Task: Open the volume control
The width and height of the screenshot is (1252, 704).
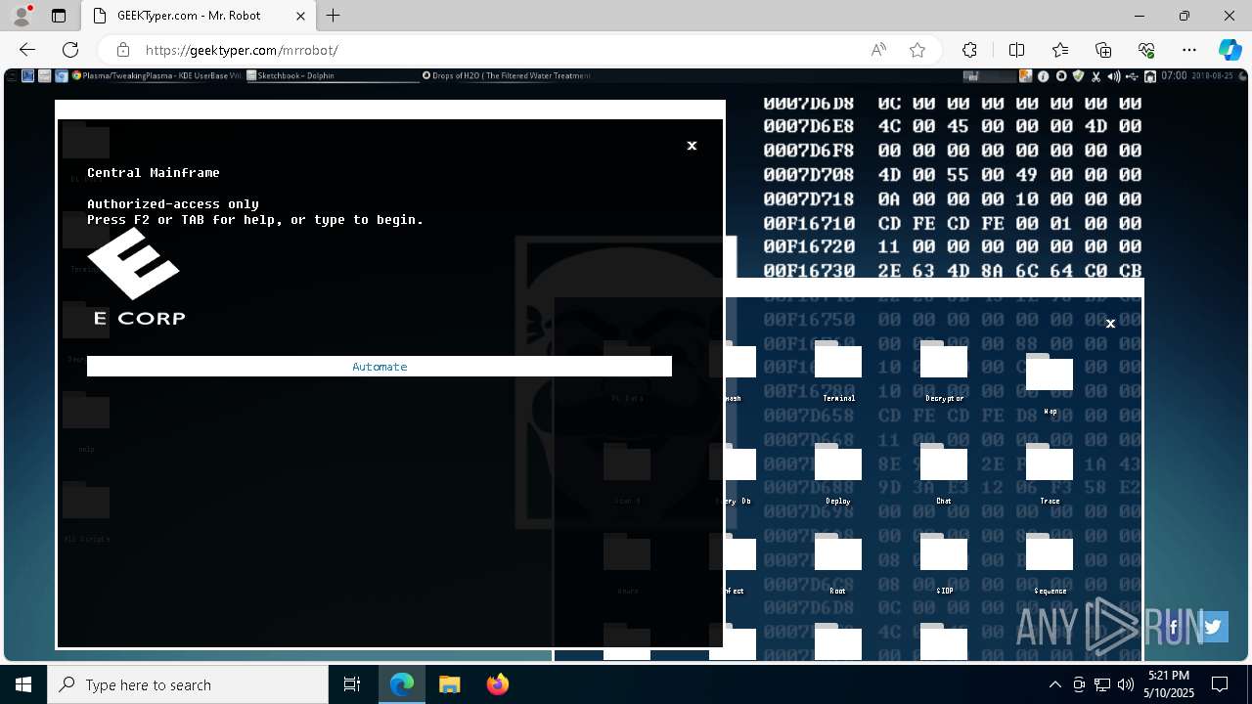Action: point(1126,684)
